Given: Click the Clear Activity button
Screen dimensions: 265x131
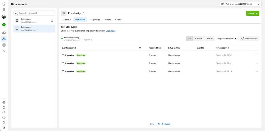Looking at the screenshot, I should 249,39.
